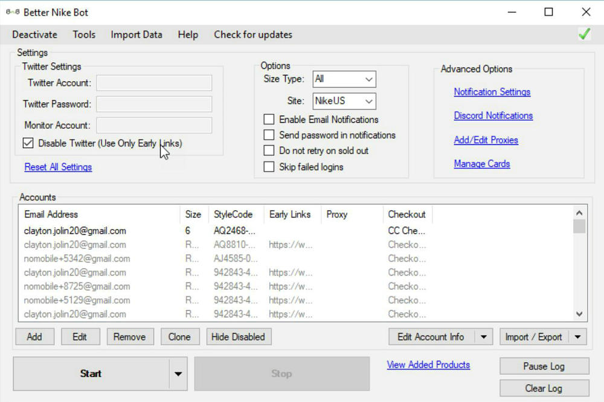This screenshot has width=604, height=402.
Task: Click the Clone account button
Action: pyautogui.click(x=180, y=337)
